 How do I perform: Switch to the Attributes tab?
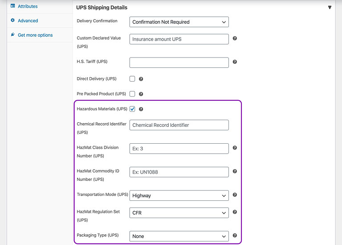point(40,6)
